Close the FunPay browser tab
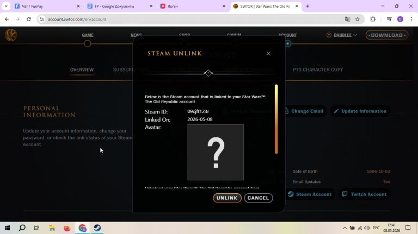This screenshot has width=418, height=234. [x=78, y=6]
